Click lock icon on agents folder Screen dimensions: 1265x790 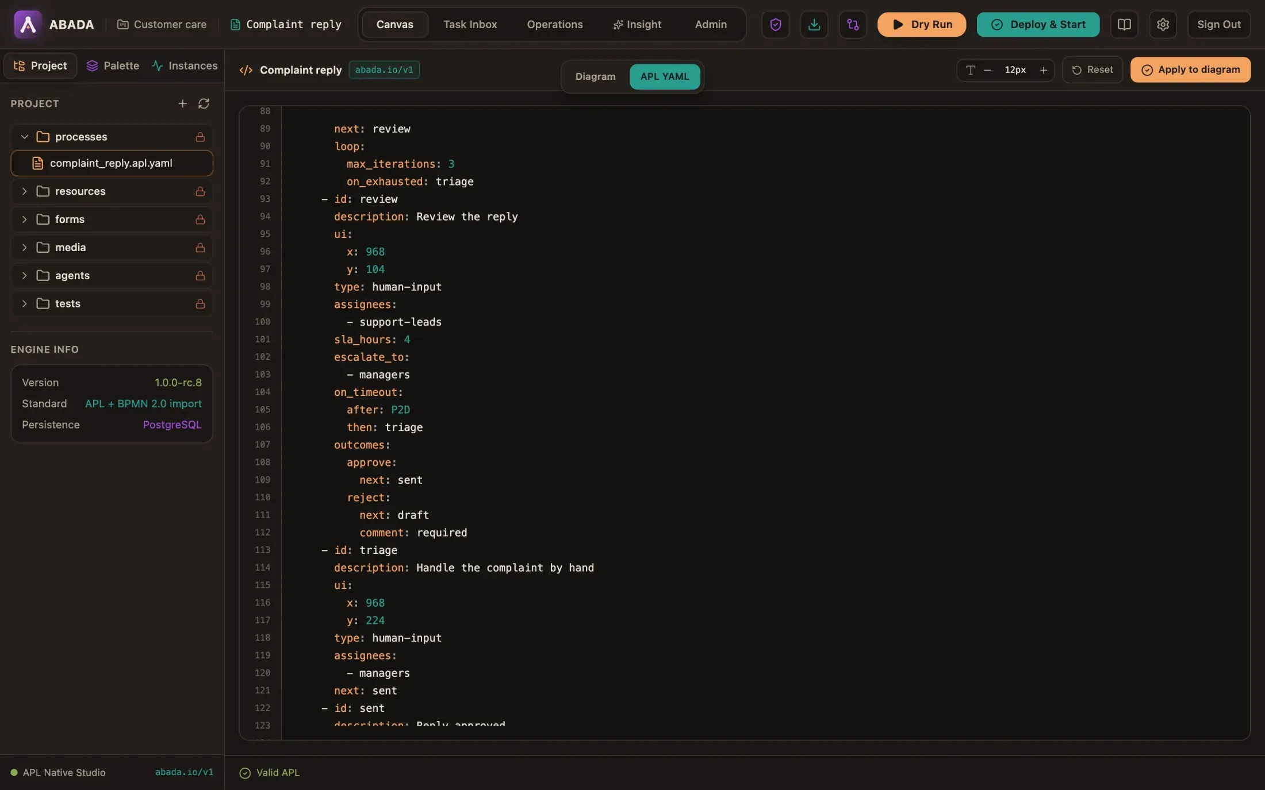(200, 276)
